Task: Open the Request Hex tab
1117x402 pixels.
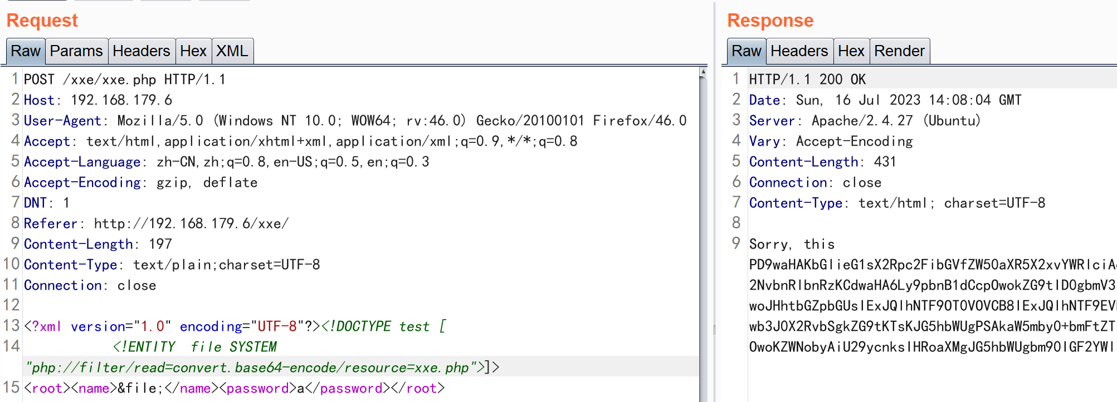Action: coord(193,51)
